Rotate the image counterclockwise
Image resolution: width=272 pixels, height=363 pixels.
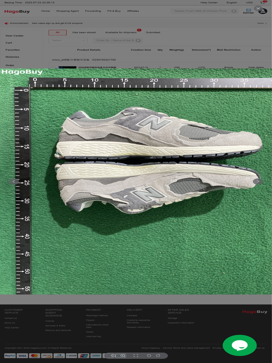coord(149,356)
